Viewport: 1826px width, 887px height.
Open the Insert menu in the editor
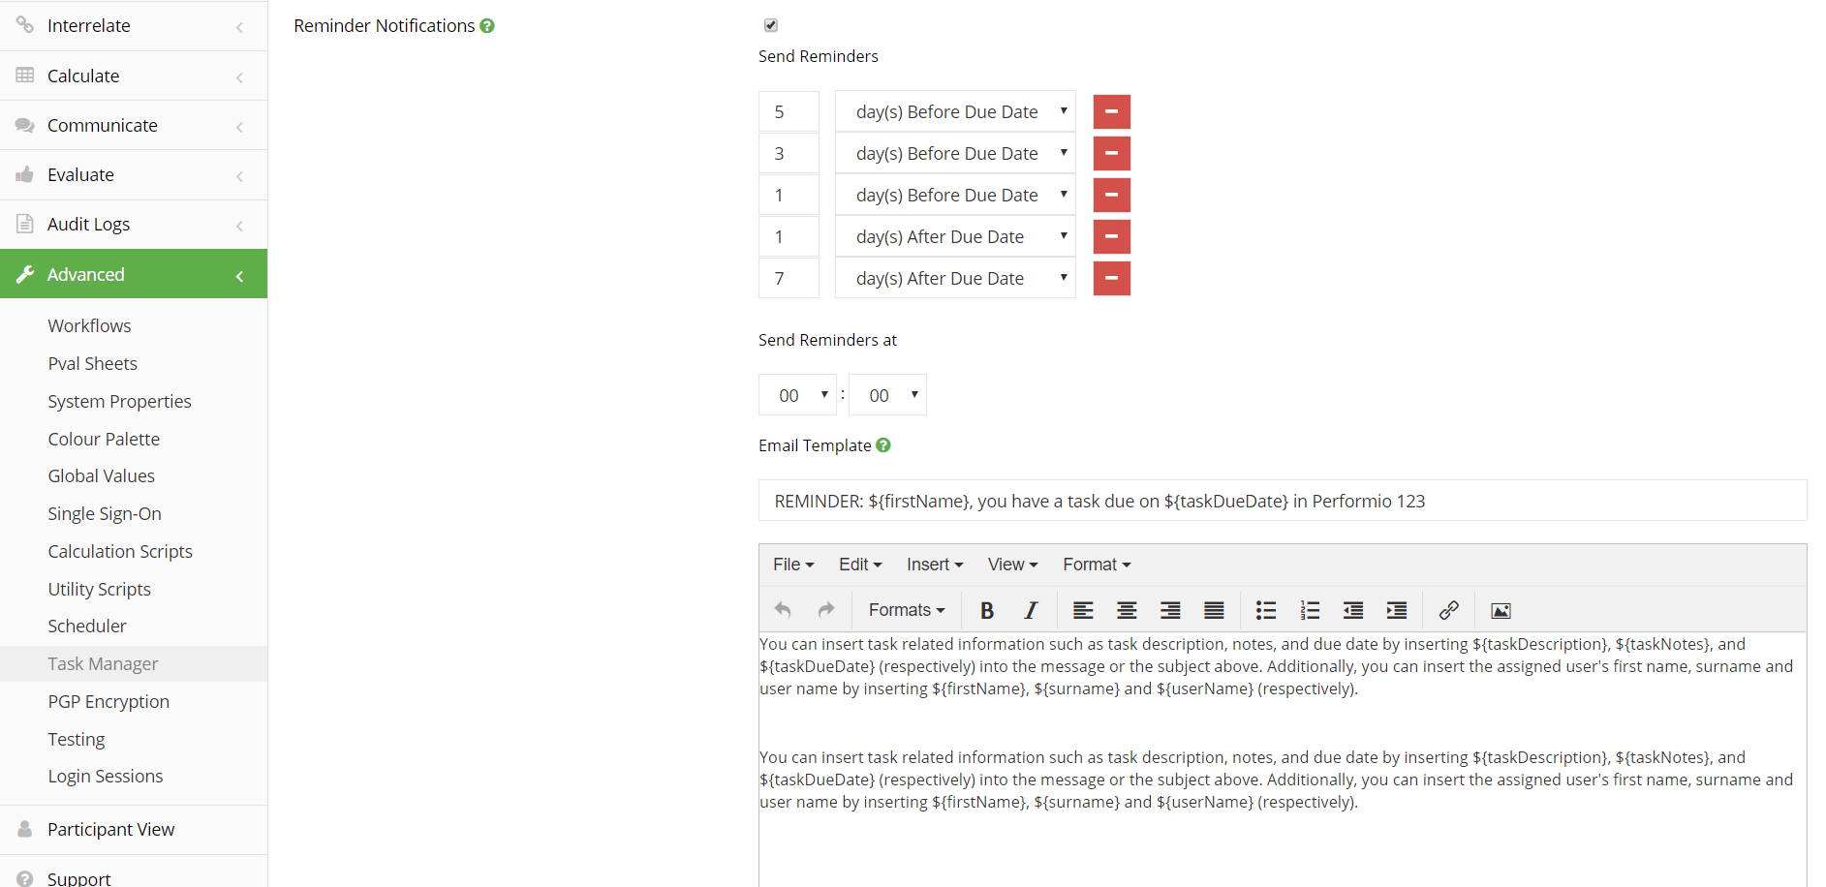(x=935, y=565)
